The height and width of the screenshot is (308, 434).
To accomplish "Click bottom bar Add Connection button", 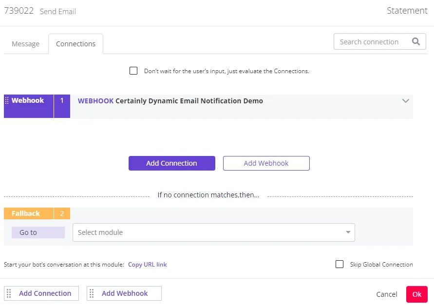I will [x=41, y=293].
